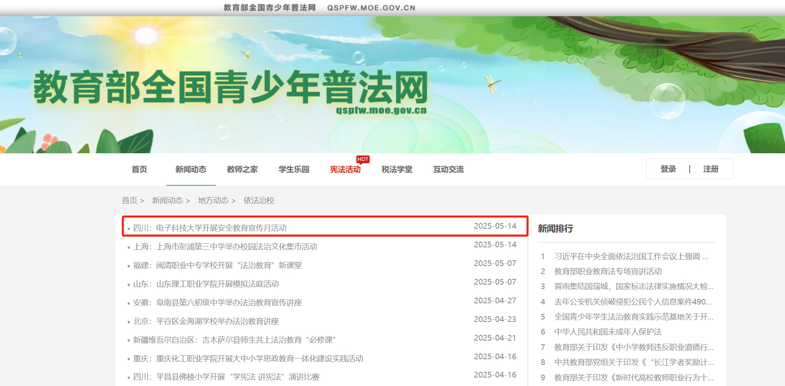The width and height of the screenshot is (785, 386).
Task: Open article 山东理工职业学院开展模拟法庭活动
Action: 206,284
